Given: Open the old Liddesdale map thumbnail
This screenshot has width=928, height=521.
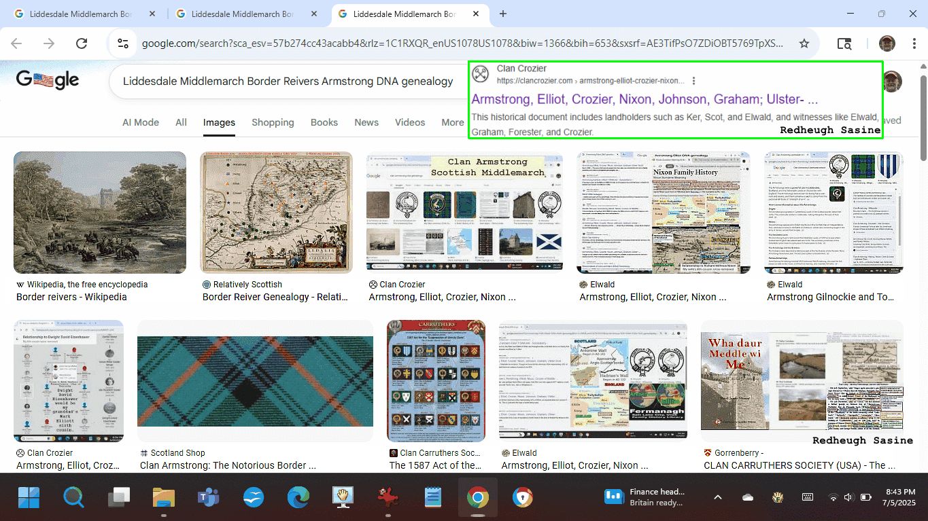Looking at the screenshot, I should [276, 213].
